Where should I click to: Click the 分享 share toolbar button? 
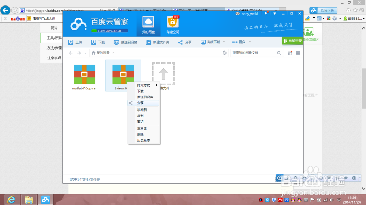[184, 42]
